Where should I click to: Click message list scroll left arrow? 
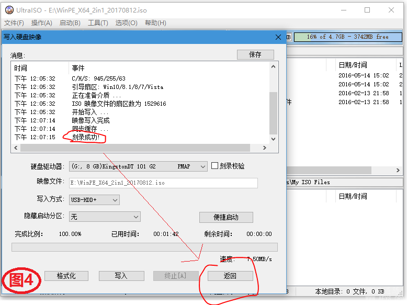coord(16,148)
